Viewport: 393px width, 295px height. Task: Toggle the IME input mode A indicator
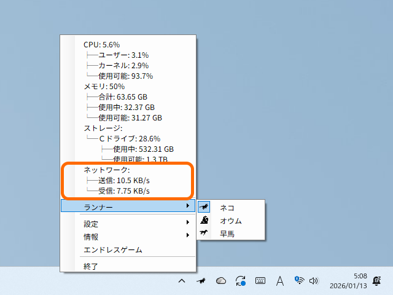pos(280,281)
